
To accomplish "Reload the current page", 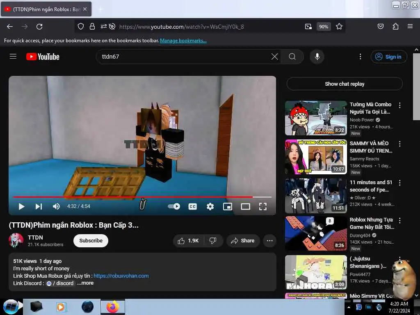I will pyautogui.click(x=39, y=27).
